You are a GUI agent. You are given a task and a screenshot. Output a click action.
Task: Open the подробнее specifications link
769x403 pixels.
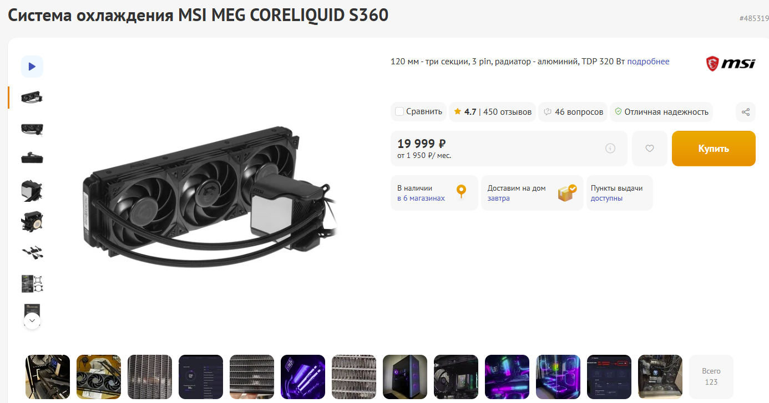tap(648, 62)
